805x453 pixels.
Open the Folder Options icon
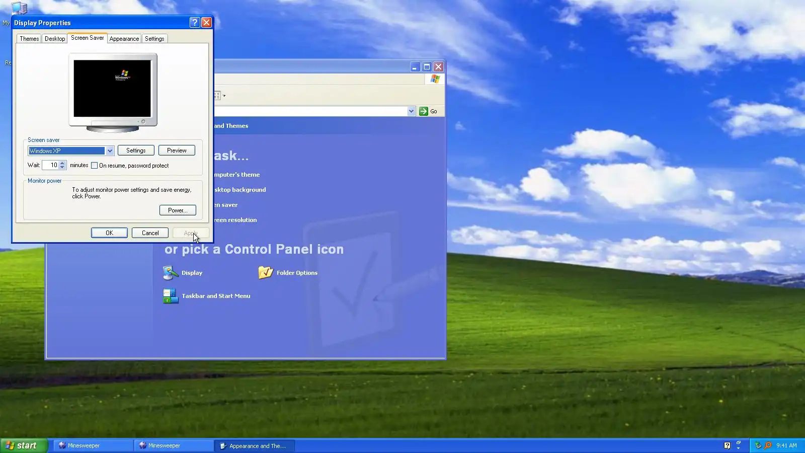[x=266, y=273]
